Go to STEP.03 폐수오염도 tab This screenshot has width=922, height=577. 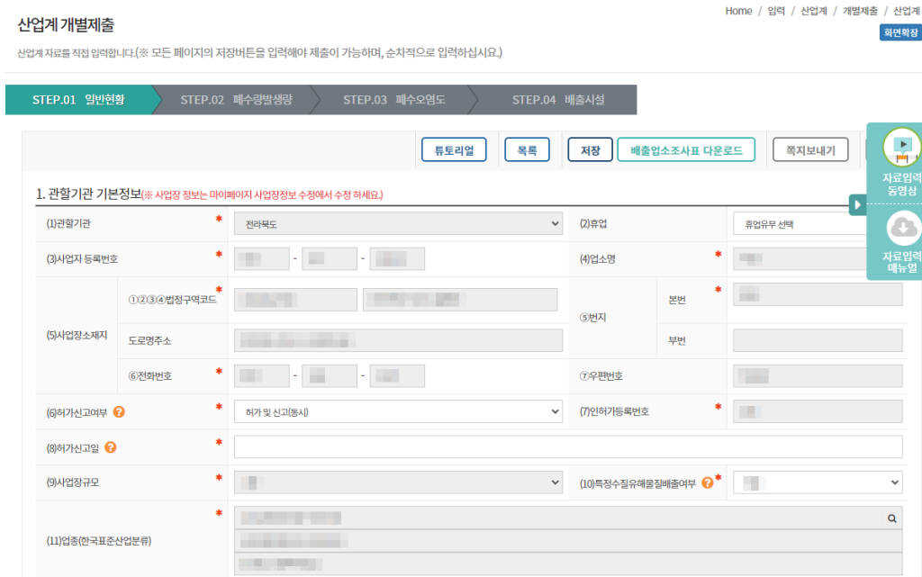[x=394, y=100]
